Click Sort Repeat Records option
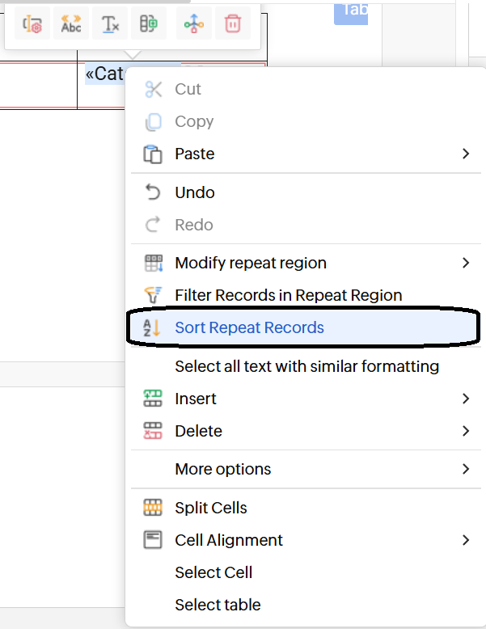 click(x=249, y=327)
